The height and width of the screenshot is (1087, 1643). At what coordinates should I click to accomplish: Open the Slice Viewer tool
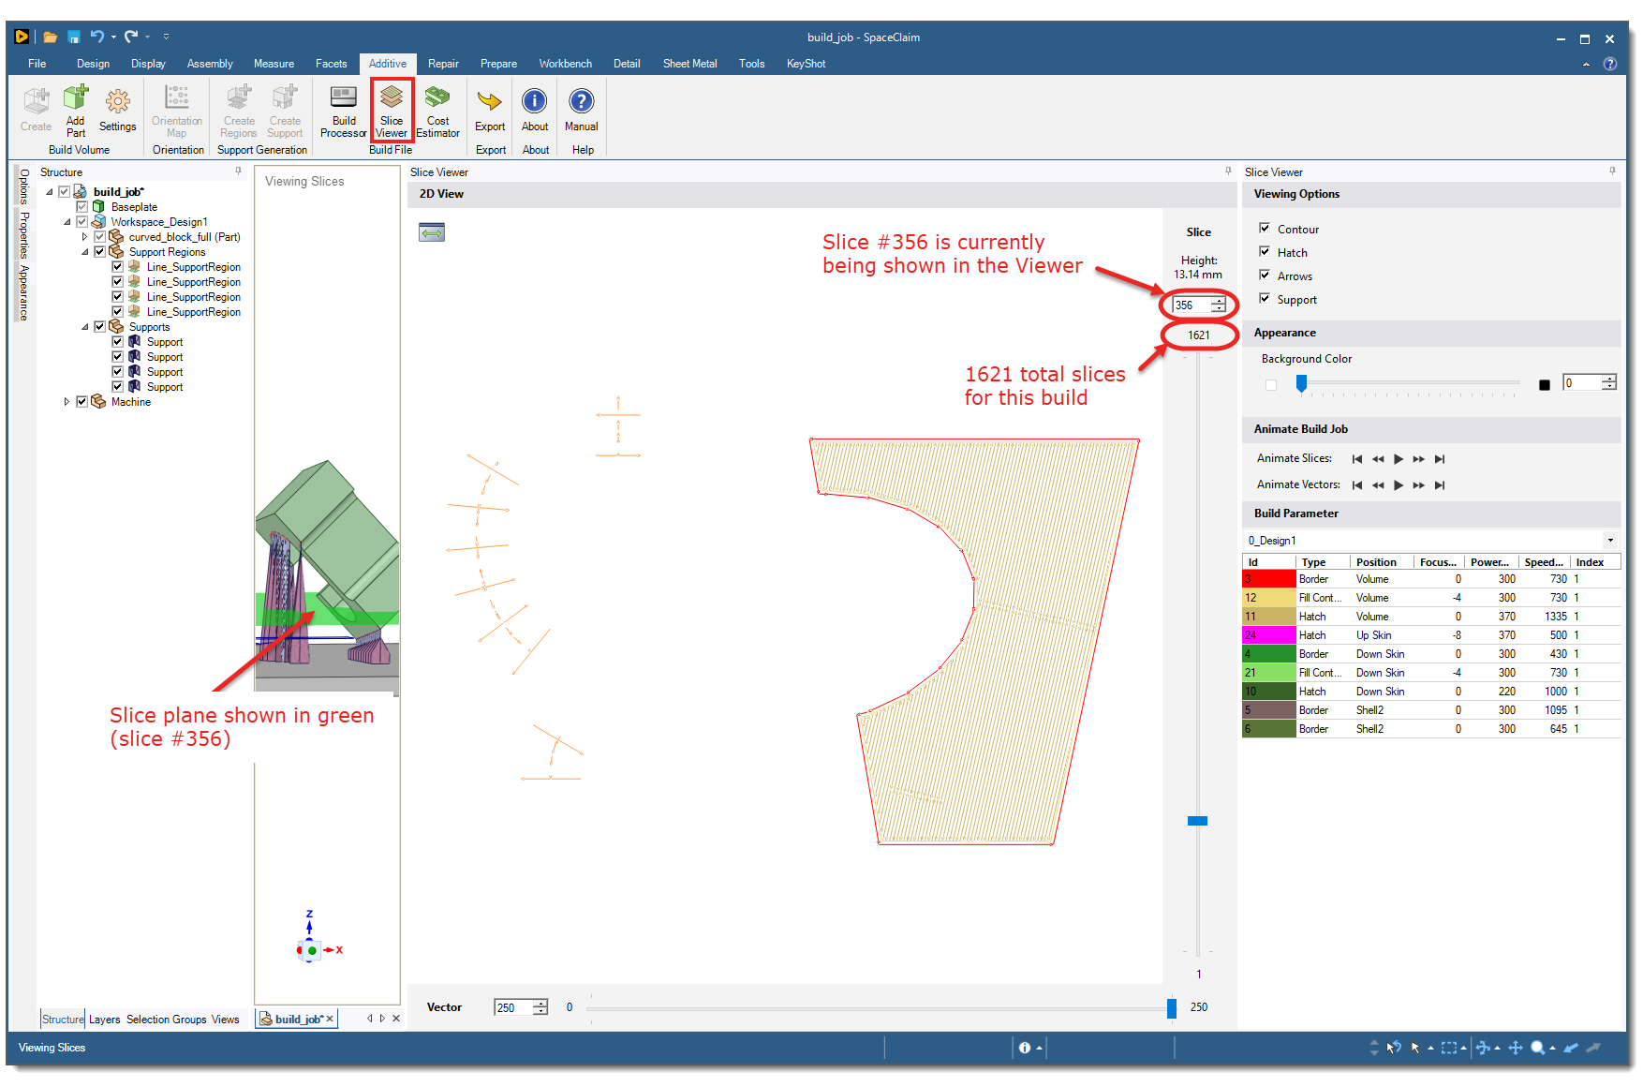click(x=391, y=110)
